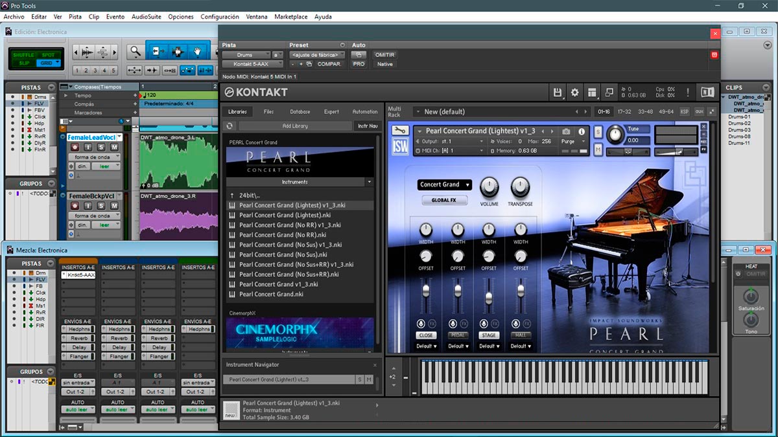Open instrument edit mode with the wrench icon
778x437 pixels.
(x=401, y=130)
